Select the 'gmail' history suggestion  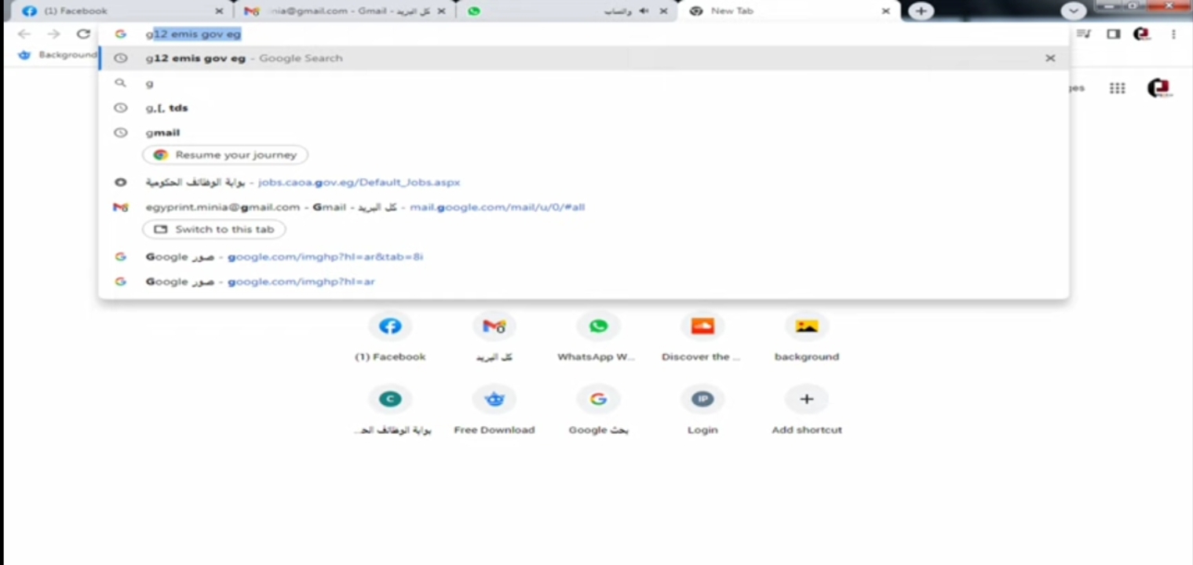click(x=584, y=133)
